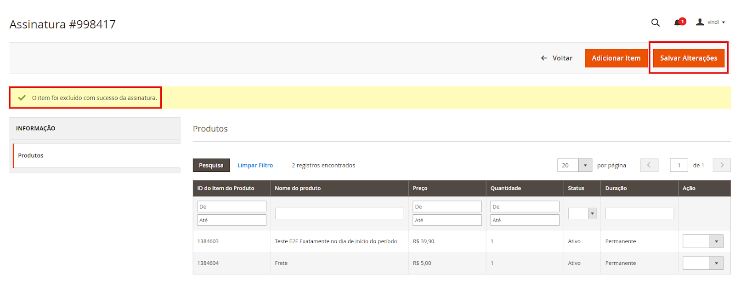
Task: Save changes with Salvar Alterações
Action: coord(688,58)
